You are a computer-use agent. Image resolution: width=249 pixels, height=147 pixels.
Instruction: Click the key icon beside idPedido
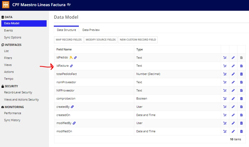[71, 57]
